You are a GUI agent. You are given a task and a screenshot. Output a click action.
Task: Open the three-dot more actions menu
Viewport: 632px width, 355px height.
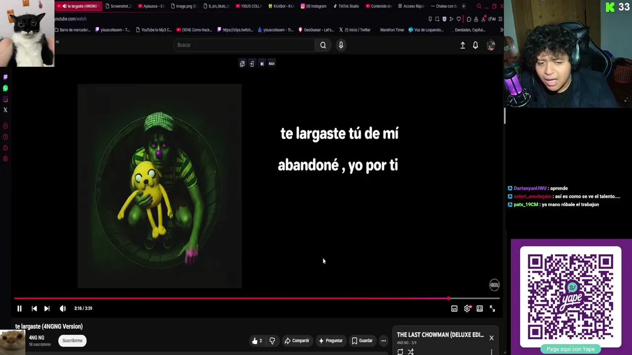tap(383, 341)
